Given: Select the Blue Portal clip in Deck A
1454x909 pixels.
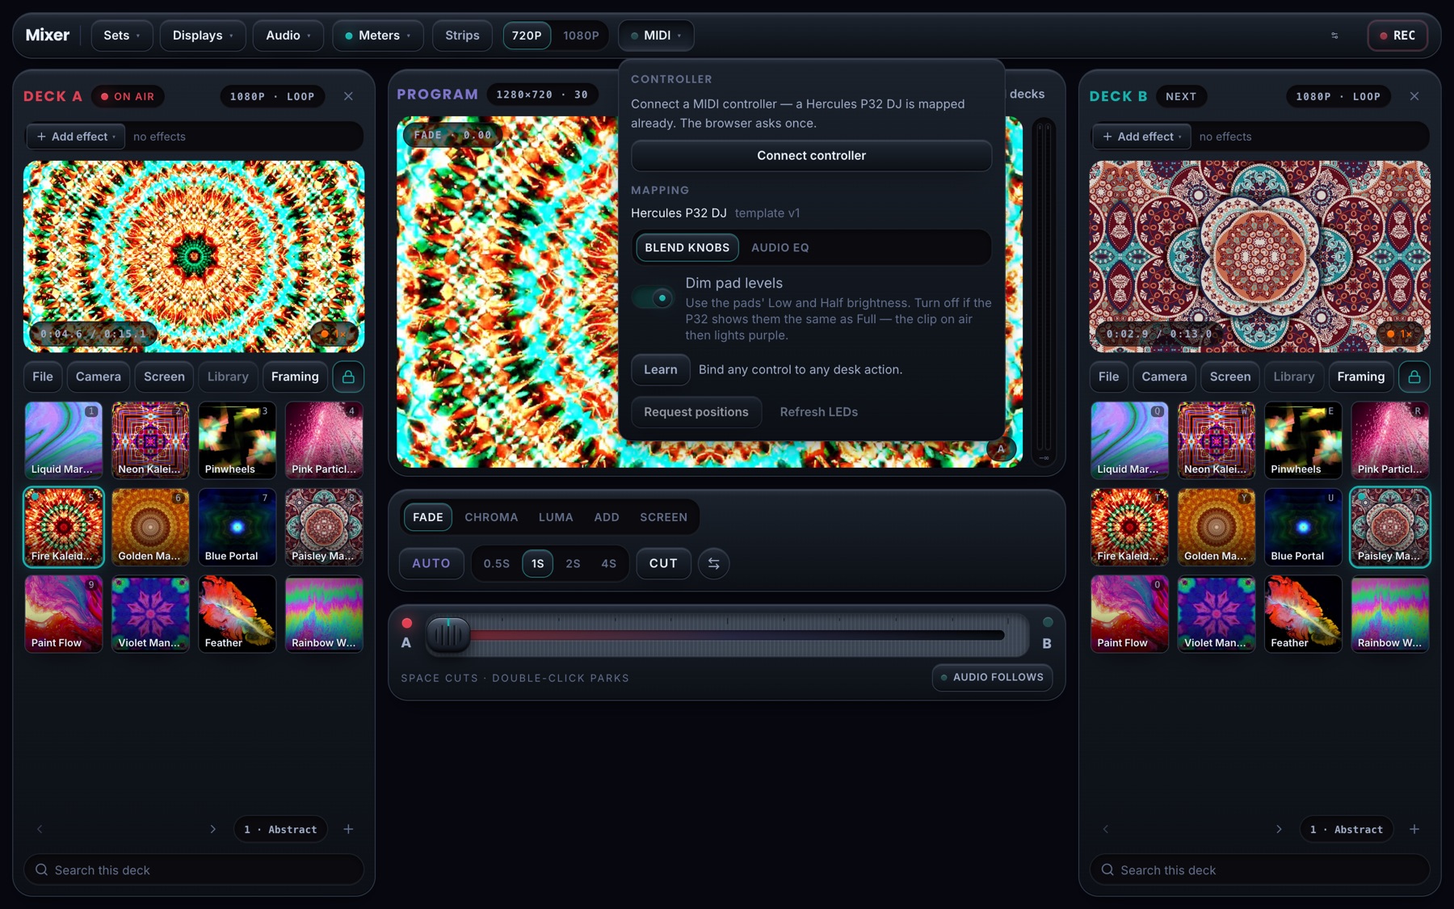Looking at the screenshot, I should (237, 527).
